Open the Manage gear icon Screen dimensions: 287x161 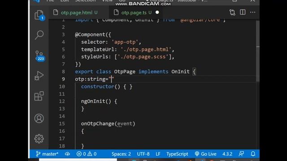point(39,139)
